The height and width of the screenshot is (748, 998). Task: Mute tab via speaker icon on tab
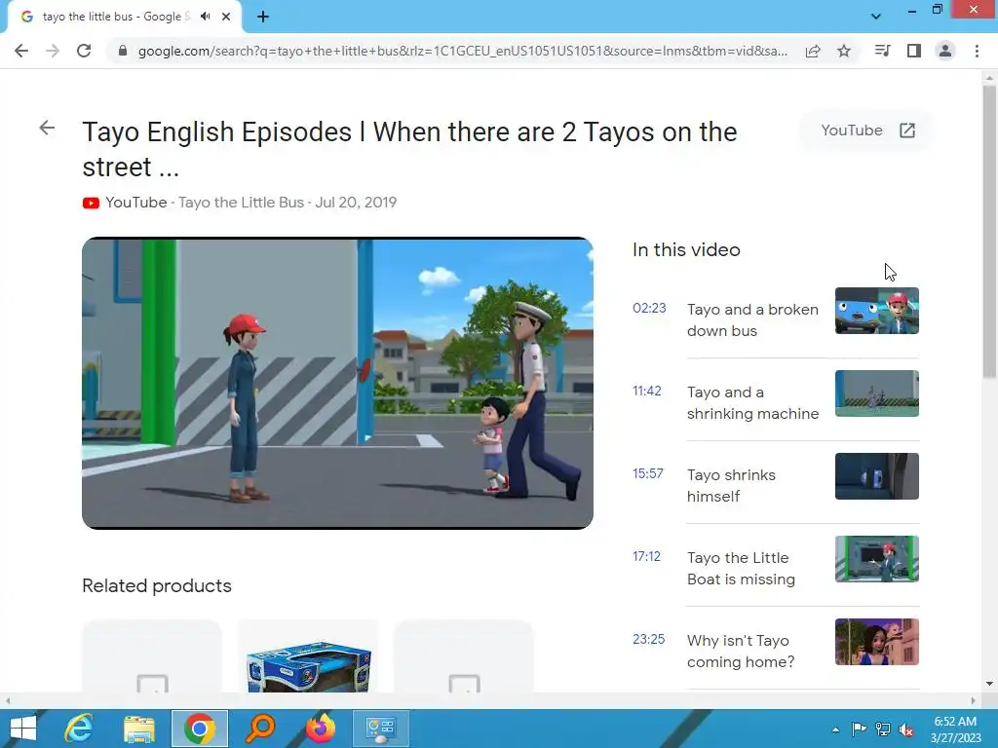pos(205,17)
